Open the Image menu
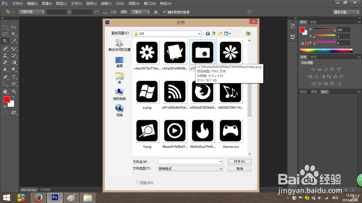The height and width of the screenshot is (203, 362). coord(47,4)
